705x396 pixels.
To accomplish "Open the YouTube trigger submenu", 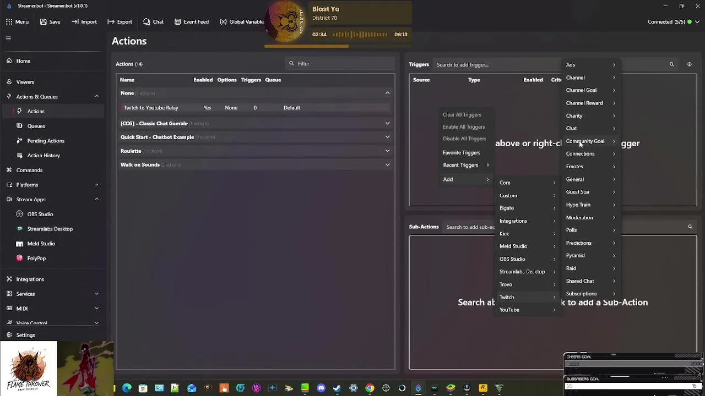I will (x=528, y=310).
